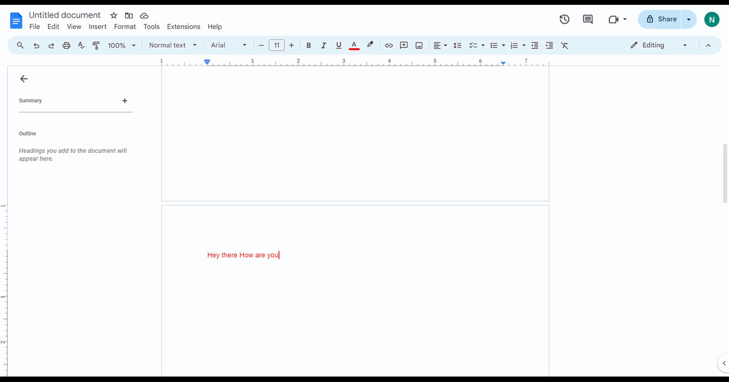Redo the last action
The image size is (729, 382).
point(51,45)
